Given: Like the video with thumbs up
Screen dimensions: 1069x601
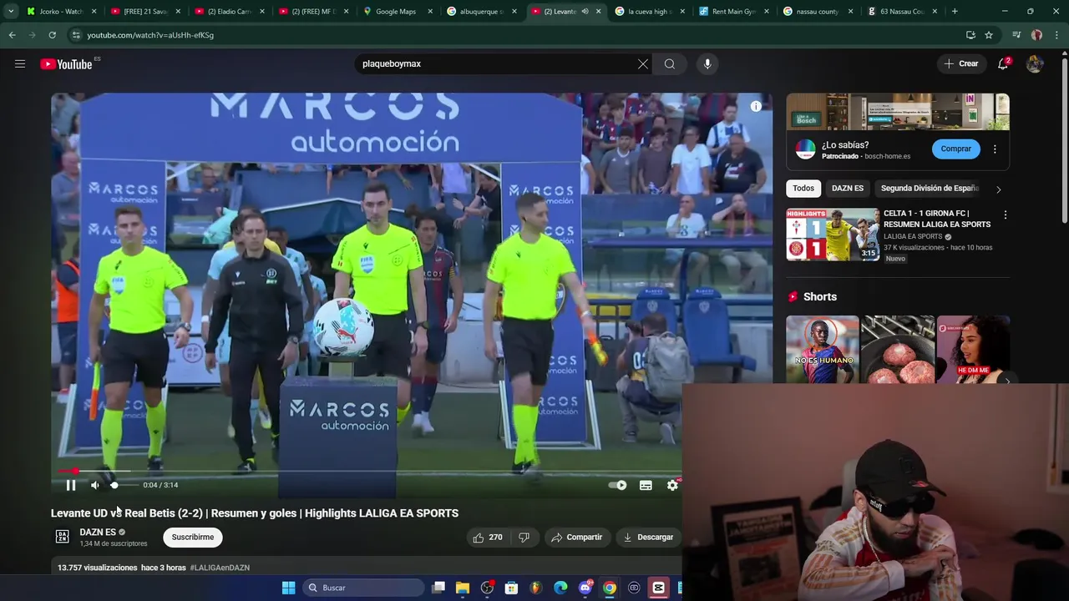Looking at the screenshot, I should 488,538.
